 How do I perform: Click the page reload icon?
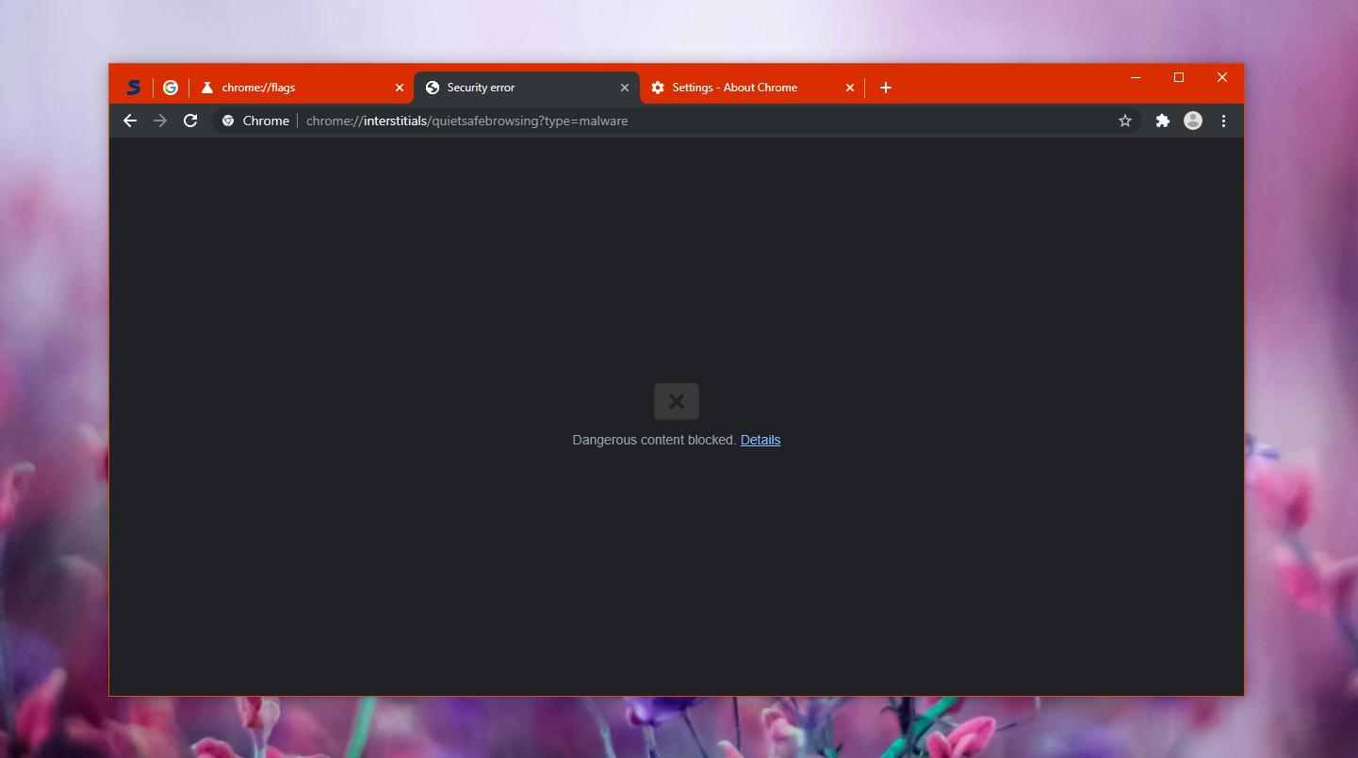(x=190, y=121)
